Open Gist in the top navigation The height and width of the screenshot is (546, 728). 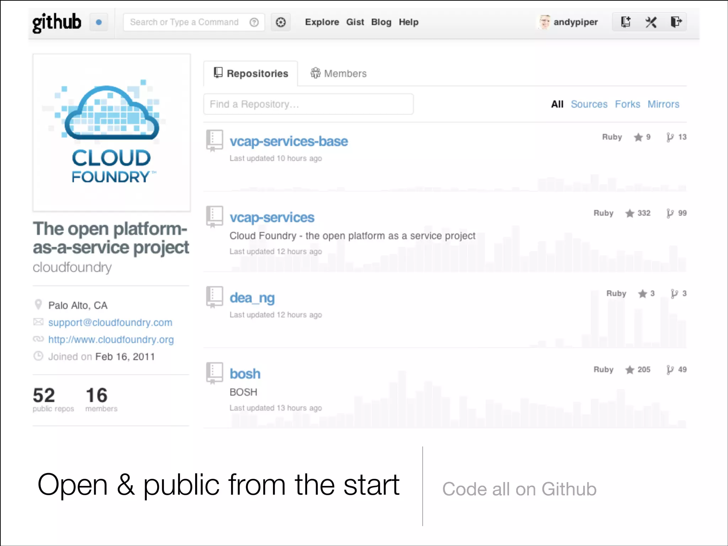coord(355,22)
